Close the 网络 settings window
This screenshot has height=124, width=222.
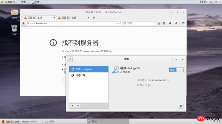[x=183, y=59]
